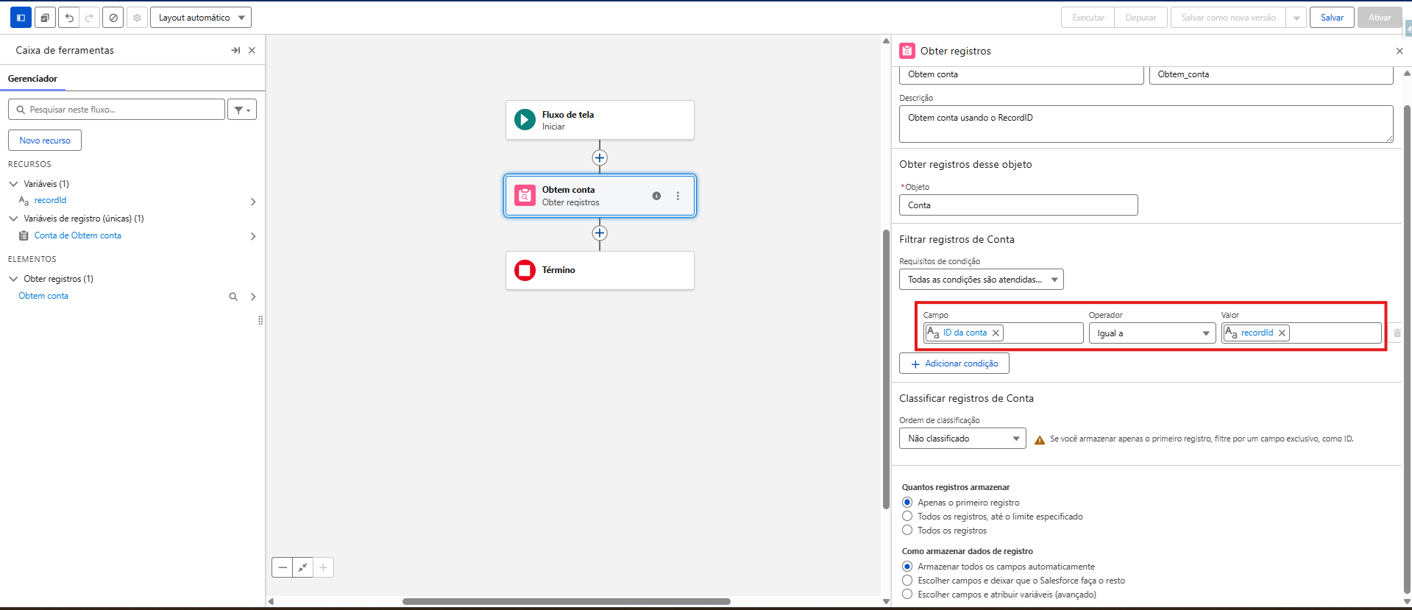Open three-dot menu on Obtem conta node

[x=678, y=196]
